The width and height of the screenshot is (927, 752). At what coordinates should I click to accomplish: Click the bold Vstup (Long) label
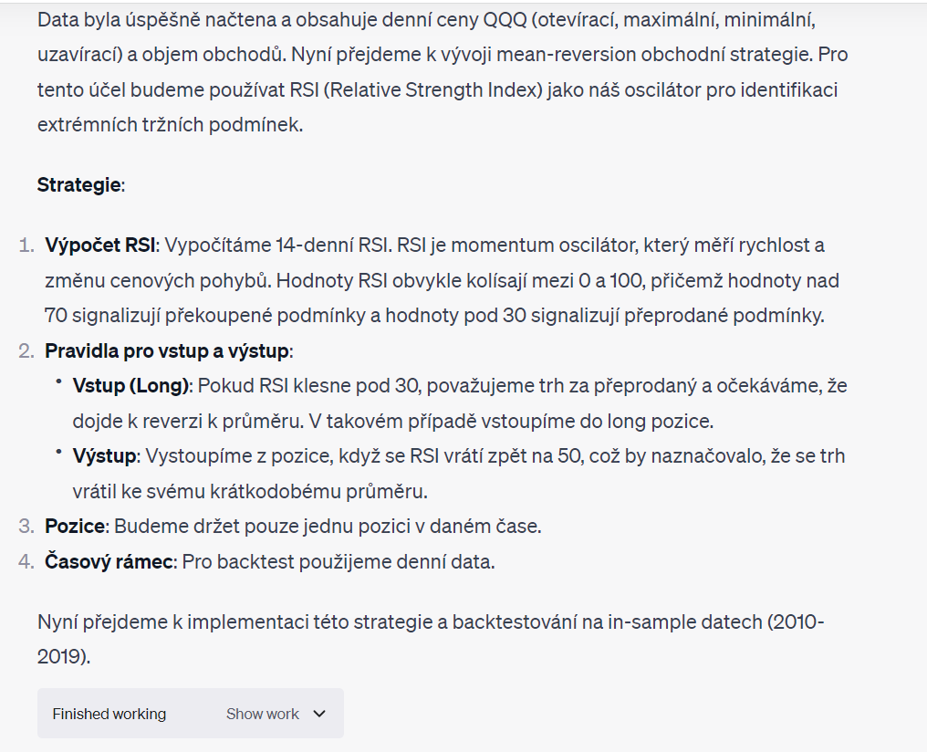(131, 386)
